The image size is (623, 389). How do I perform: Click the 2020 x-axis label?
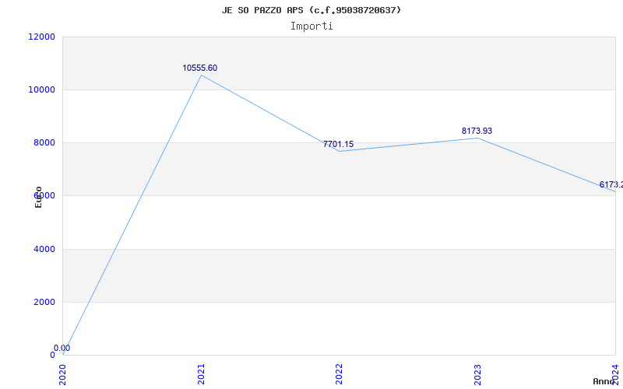click(63, 373)
